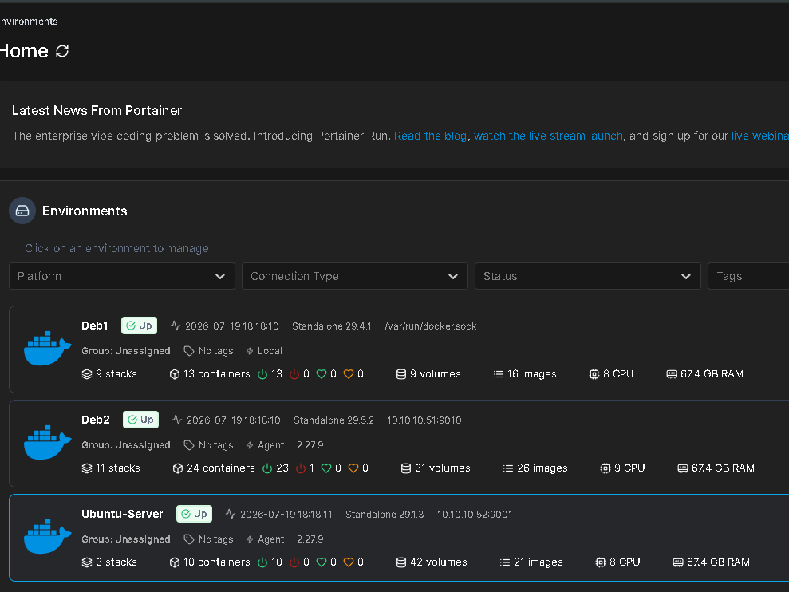Click the green running power icon for Deb1

(262, 374)
